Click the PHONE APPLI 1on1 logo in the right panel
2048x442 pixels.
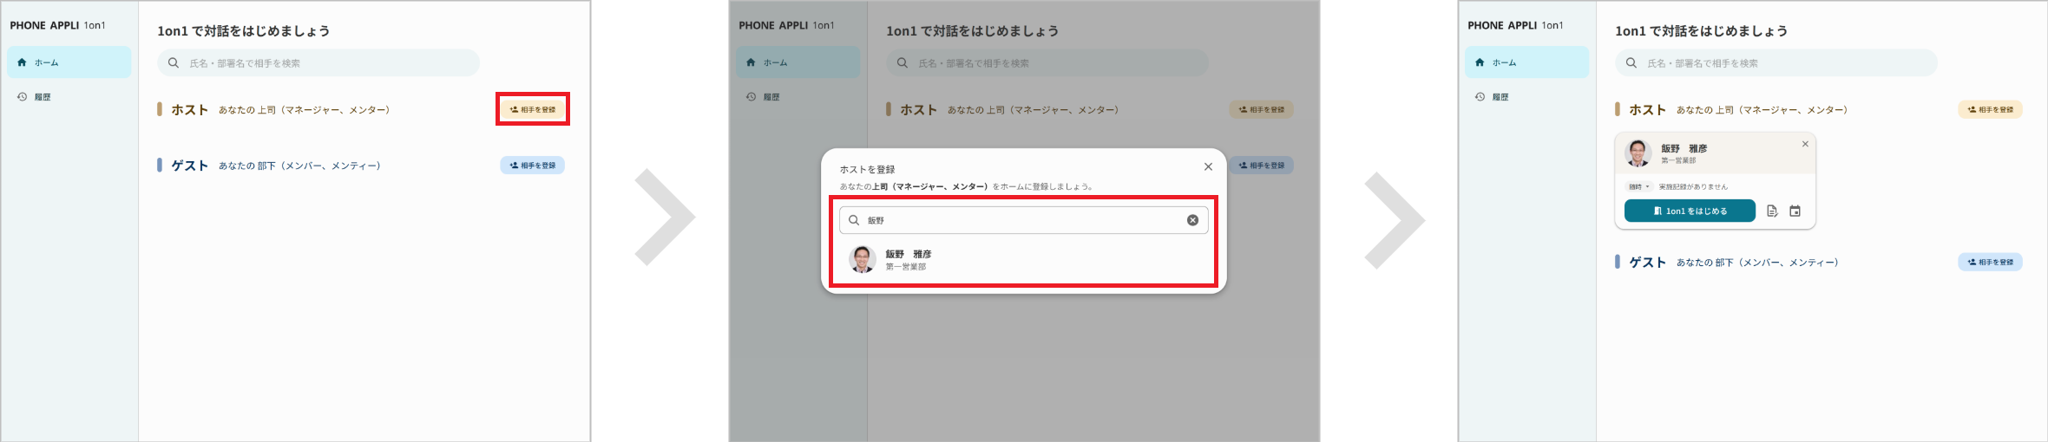(1515, 25)
